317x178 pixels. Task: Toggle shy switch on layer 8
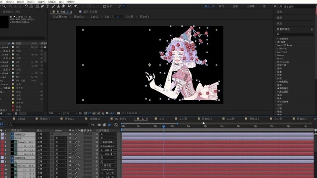tap(70, 161)
